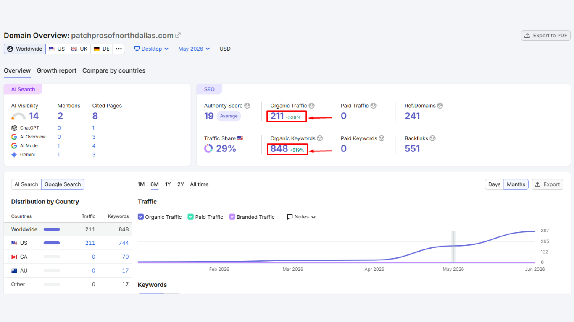Select the 6M time range
The height and width of the screenshot is (322, 574).
click(x=155, y=184)
